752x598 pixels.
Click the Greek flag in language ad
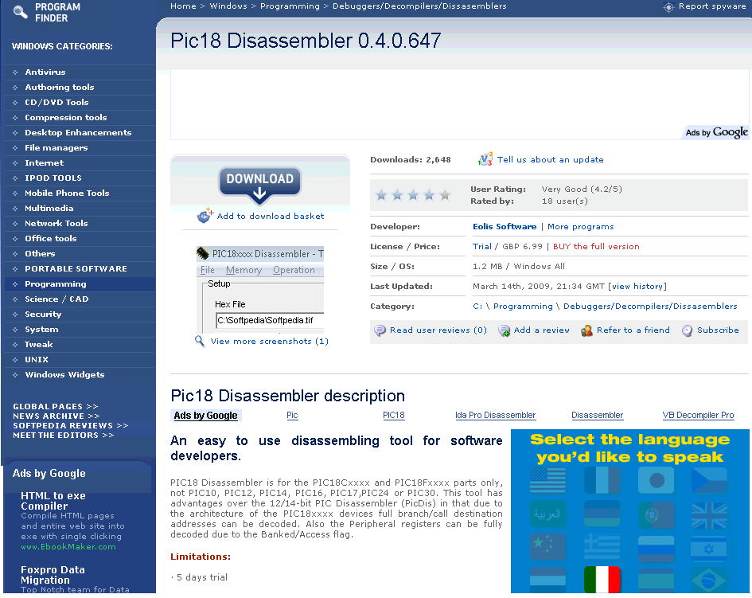602,548
